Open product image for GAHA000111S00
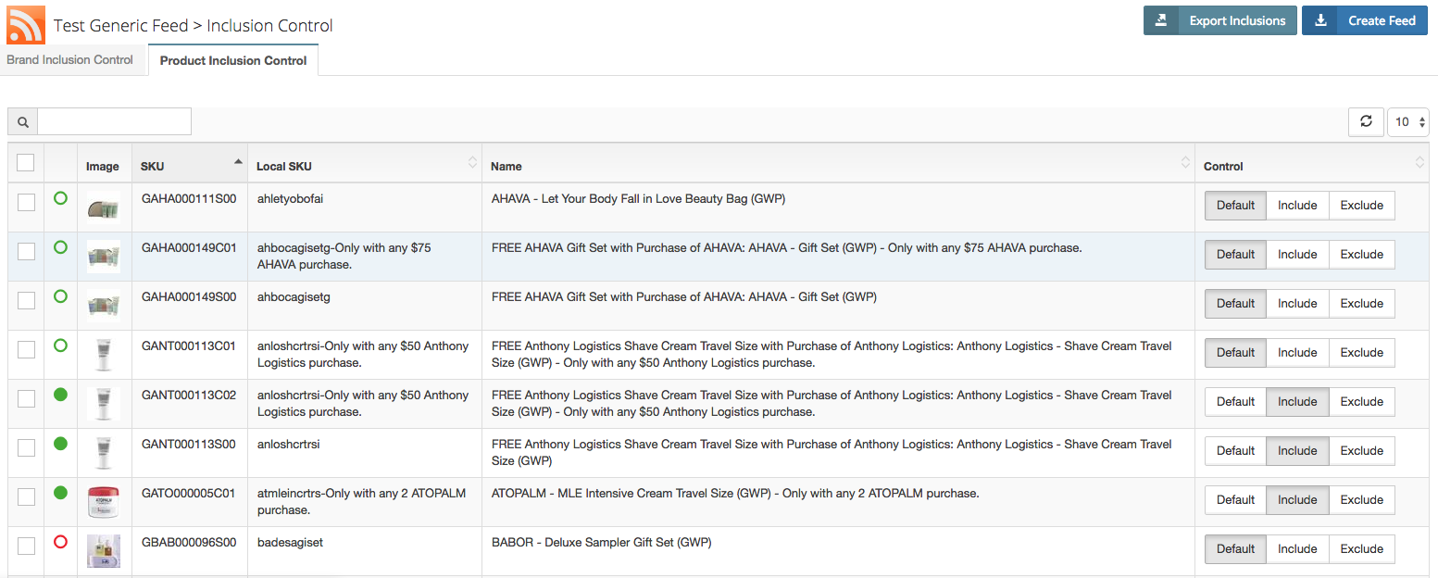Viewport: 1438px width, 578px height. (x=104, y=207)
